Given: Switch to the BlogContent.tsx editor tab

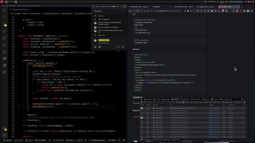Looking at the screenshot, I should (20, 10).
